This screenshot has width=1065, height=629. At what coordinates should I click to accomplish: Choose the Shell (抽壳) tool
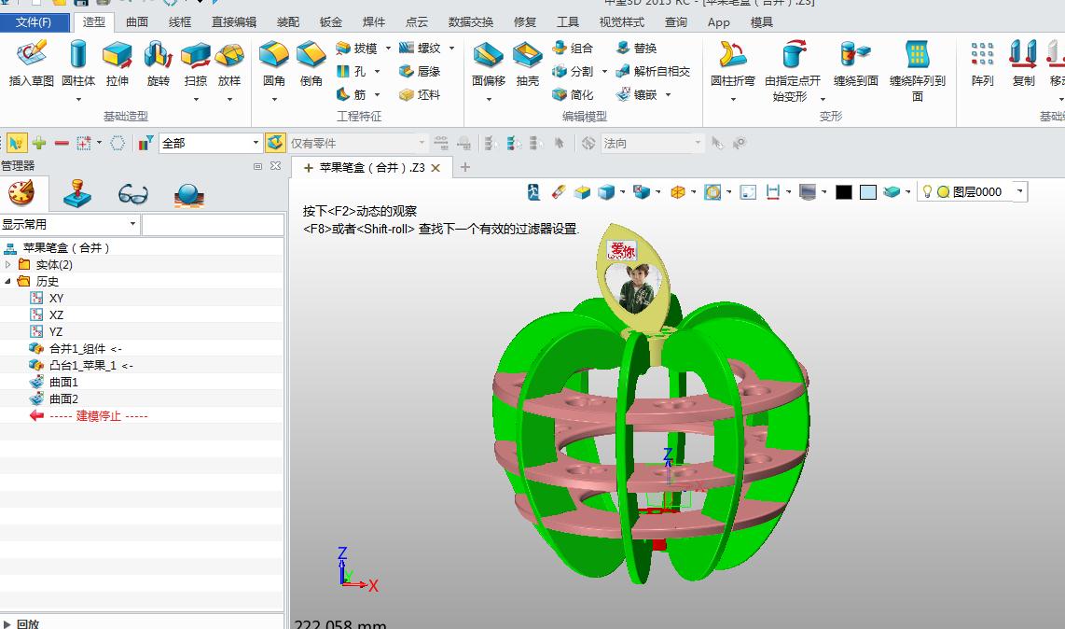(527, 63)
